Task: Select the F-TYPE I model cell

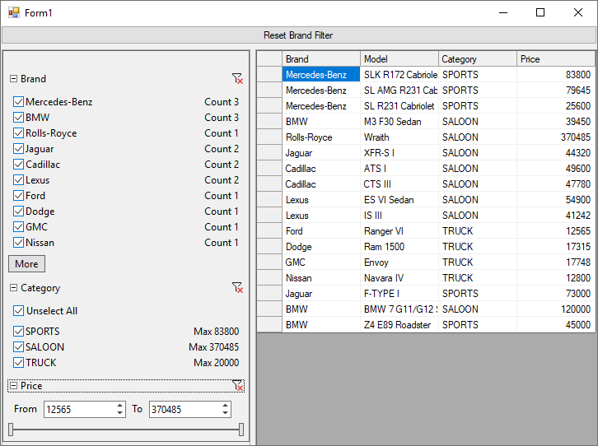Action: pyautogui.click(x=399, y=293)
